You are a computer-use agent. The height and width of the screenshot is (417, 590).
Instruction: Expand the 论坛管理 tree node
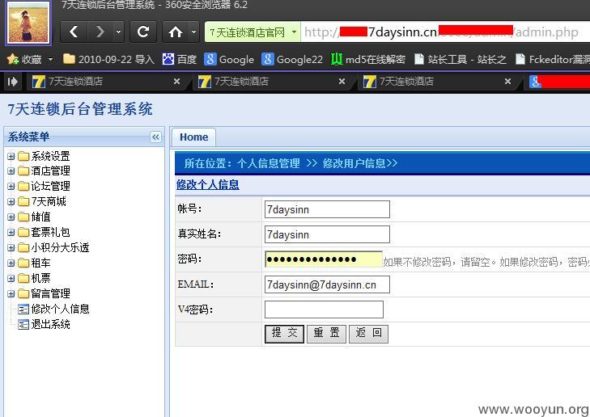tap(11, 186)
